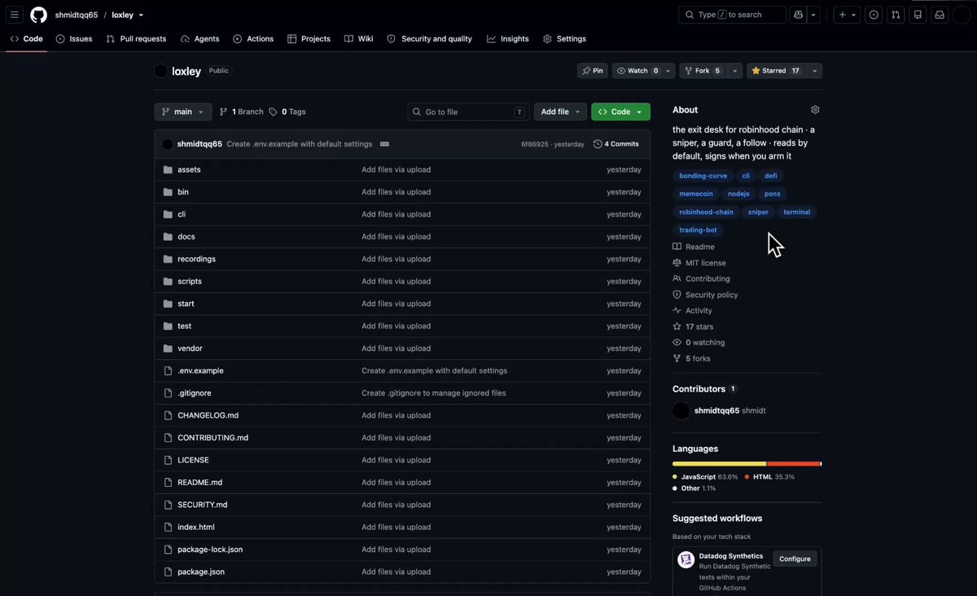
Task: Open the Watch notifications dropdown
Action: coord(643,71)
